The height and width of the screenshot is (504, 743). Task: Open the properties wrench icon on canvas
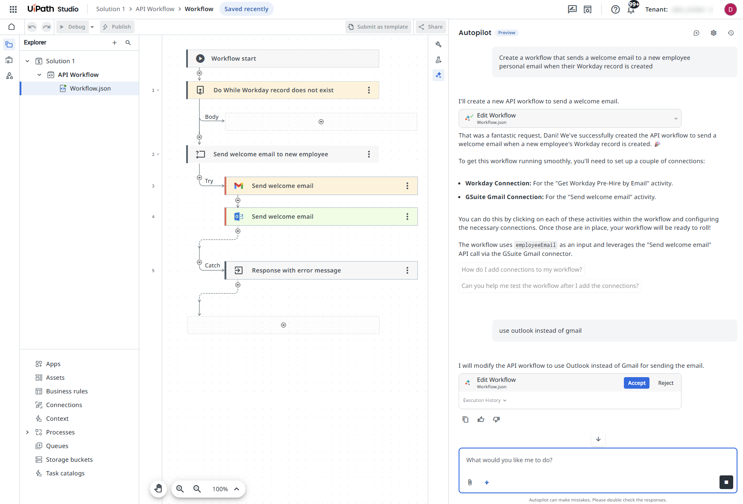pos(439,44)
